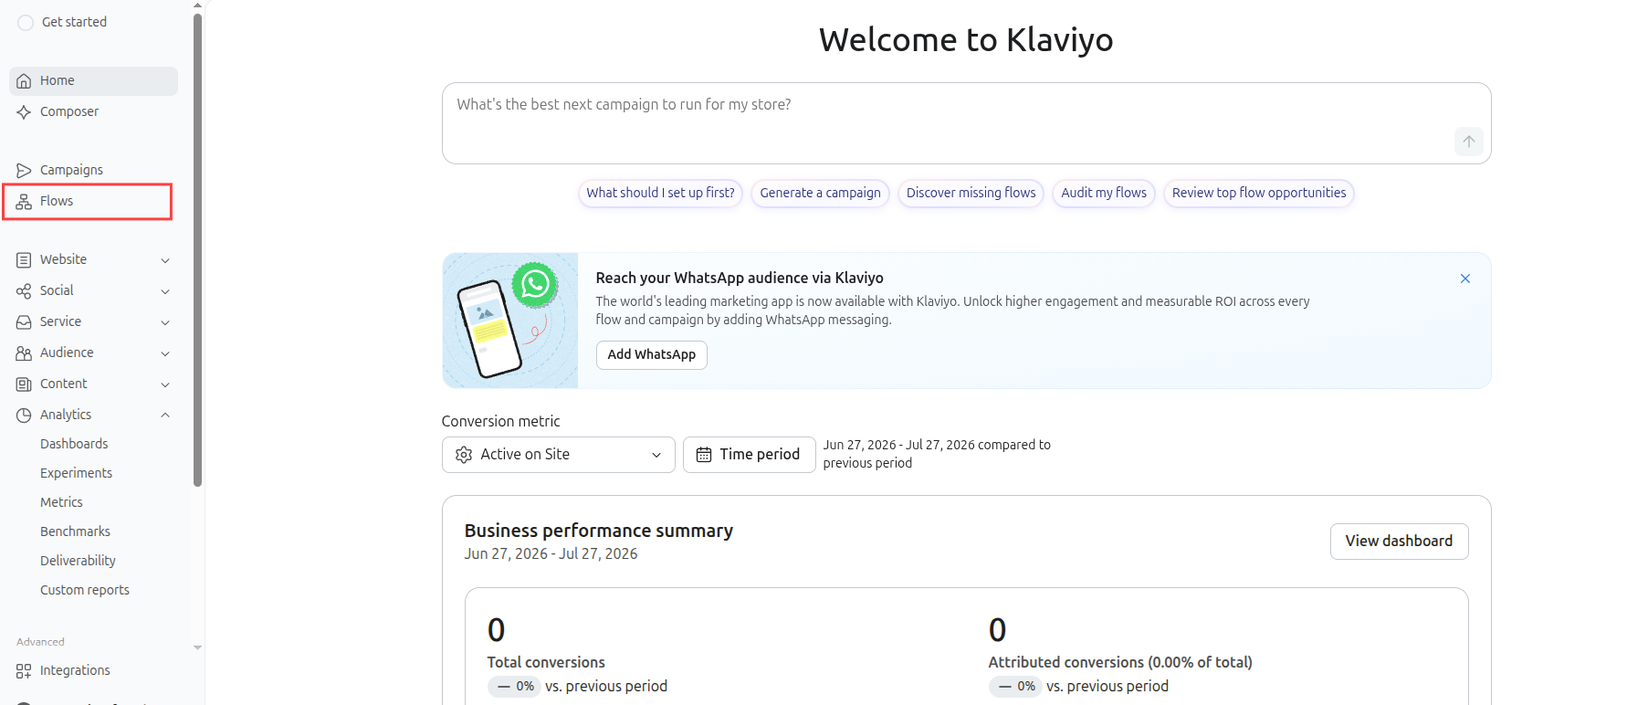Click the Service inbox icon

[24, 322]
